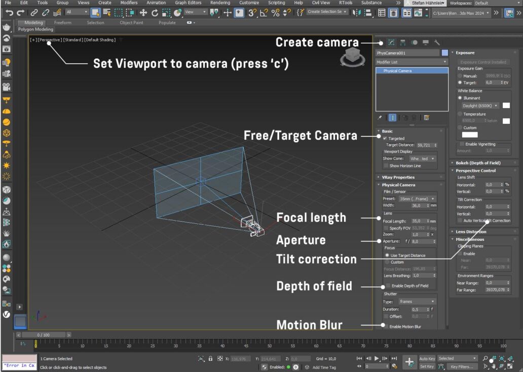Screen dimensions: 523x372
Task: Open the Film/Sensor Preset dropdown
Action: click(x=417, y=199)
